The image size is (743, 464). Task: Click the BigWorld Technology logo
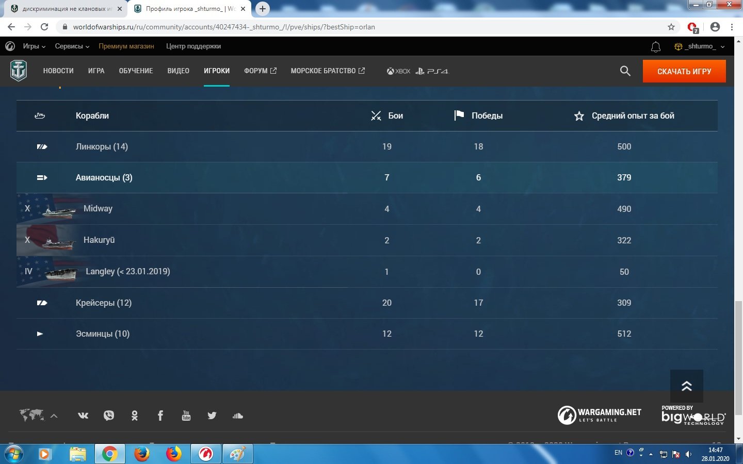693,415
